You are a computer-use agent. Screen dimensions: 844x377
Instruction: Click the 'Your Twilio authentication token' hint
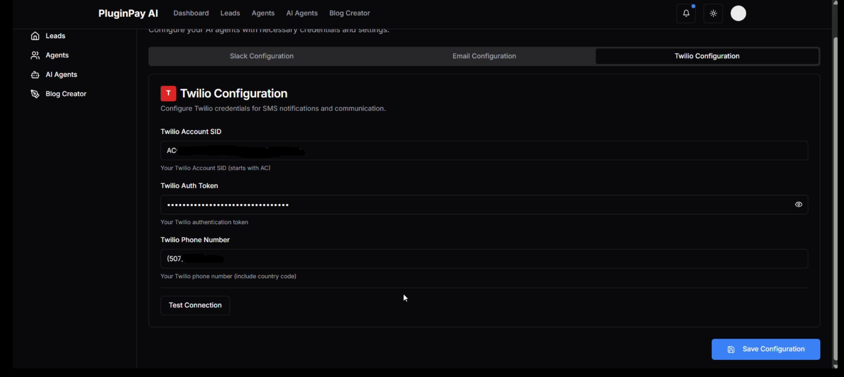coord(204,222)
